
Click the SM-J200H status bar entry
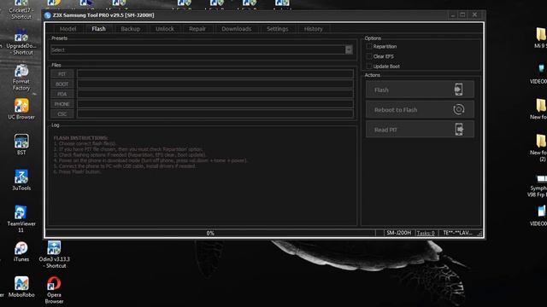(399, 233)
